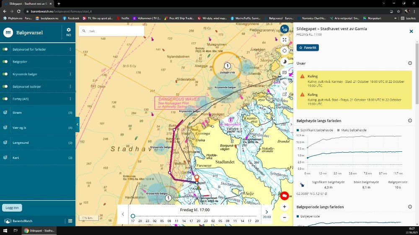Collapse Bølgeperiode langs farleden section

(x=410, y=207)
